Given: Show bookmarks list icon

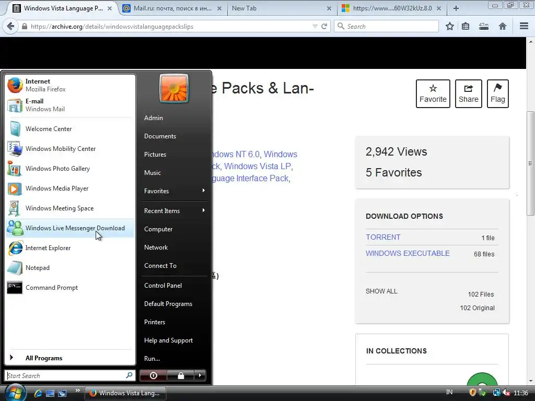Looking at the screenshot, I should [466, 26].
